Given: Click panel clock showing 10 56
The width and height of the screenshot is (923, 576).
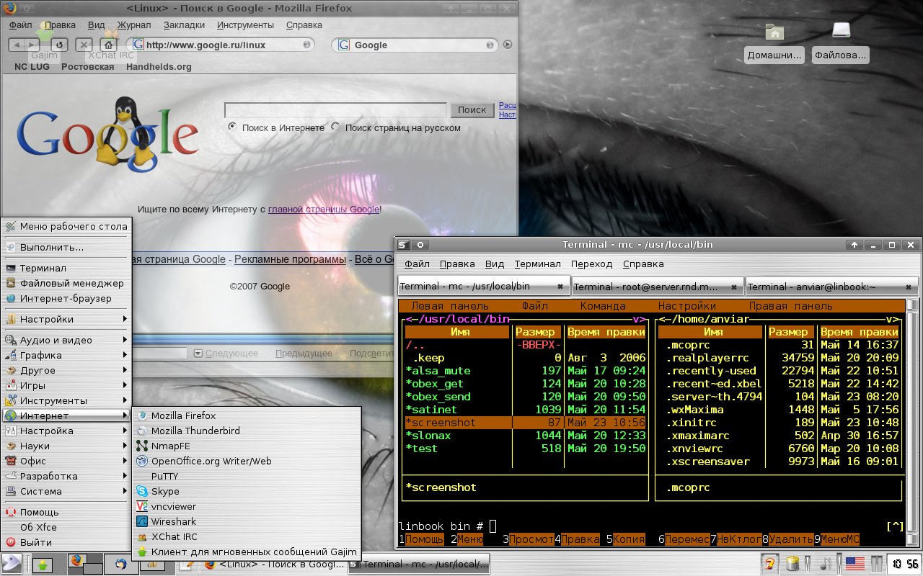Looking at the screenshot, I should [903, 564].
